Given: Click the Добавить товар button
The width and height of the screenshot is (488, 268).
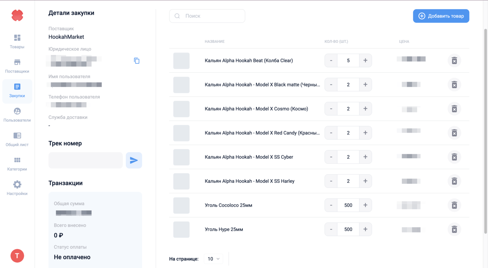Looking at the screenshot, I should 441,16.
